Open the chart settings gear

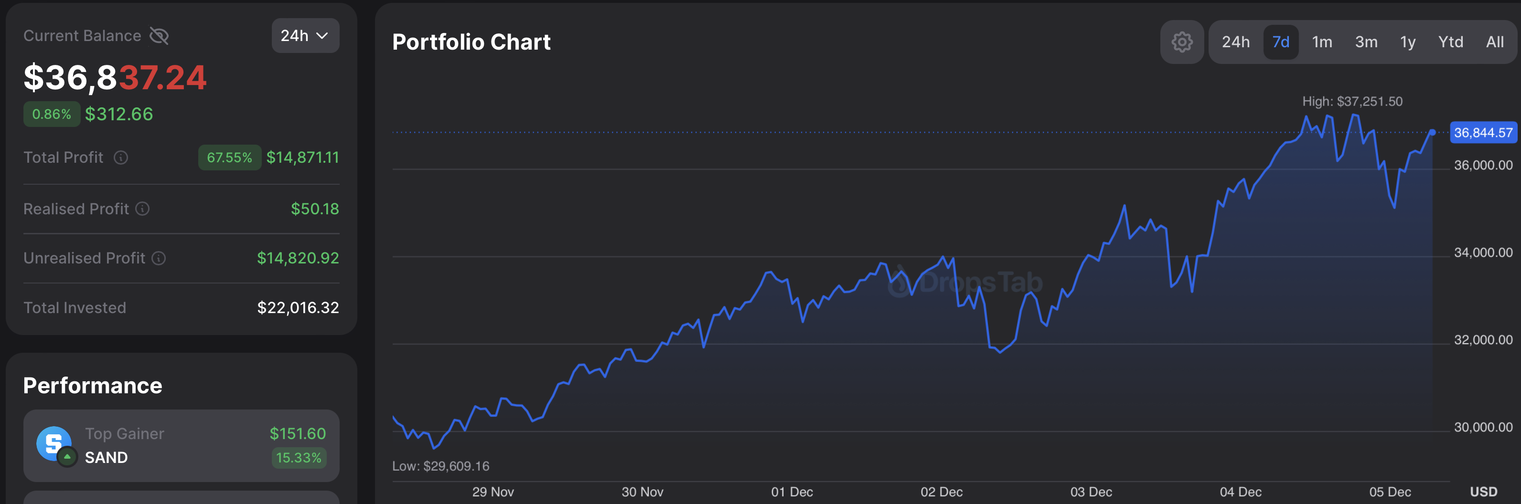(x=1181, y=42)
